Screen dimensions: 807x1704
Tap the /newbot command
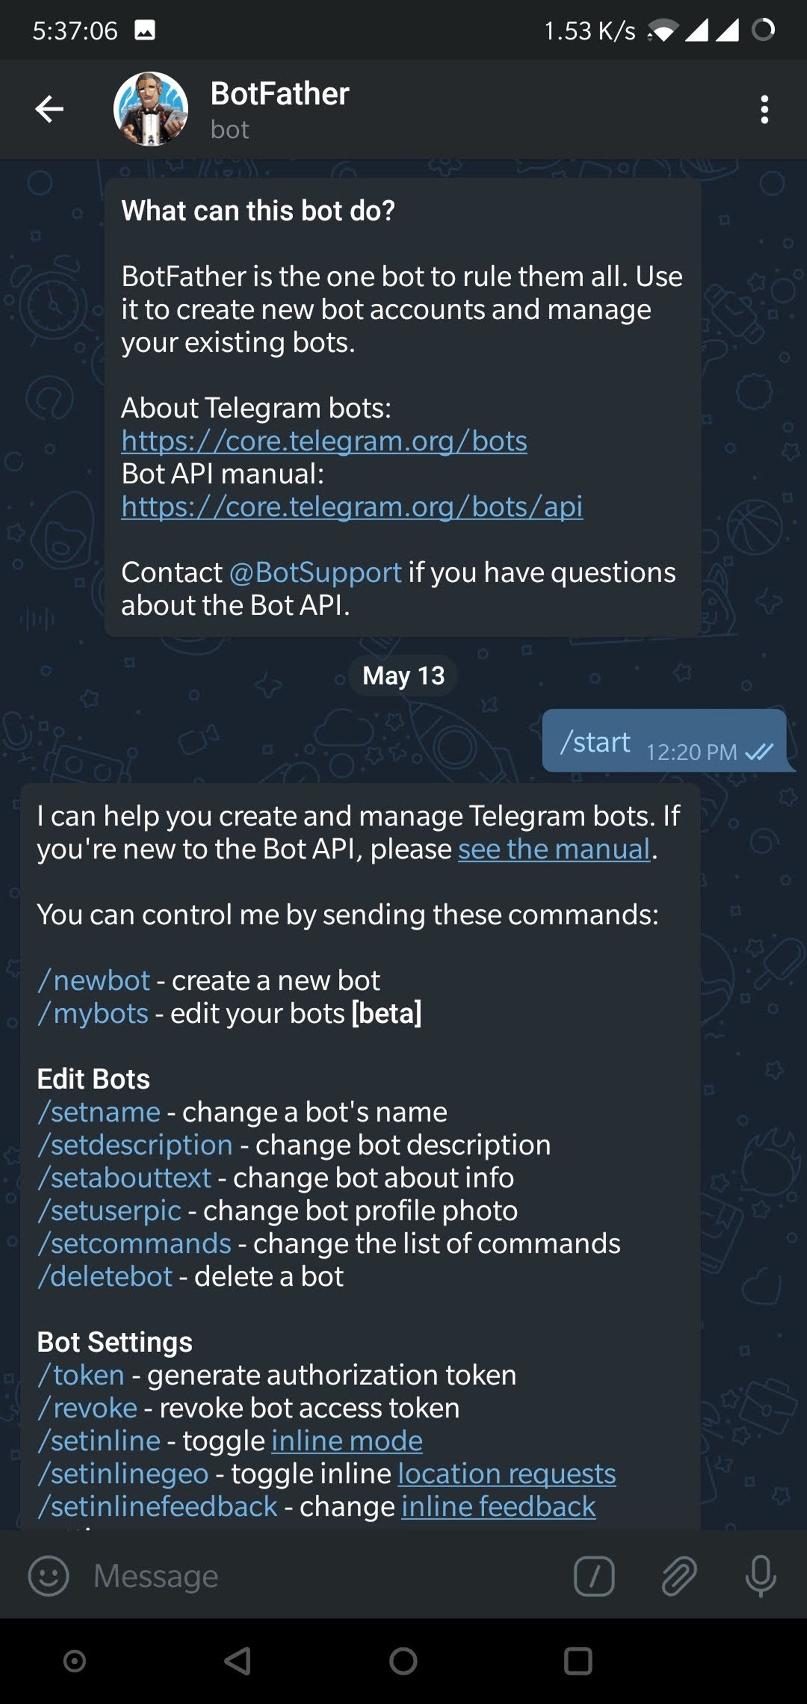click(94, 981)
